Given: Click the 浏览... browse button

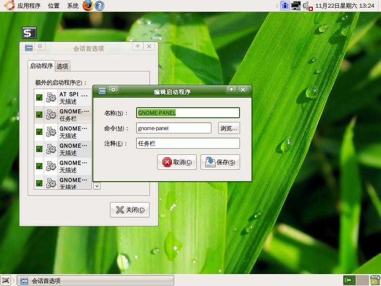Looking at the screenshot, I should click(x=229, y=128).
